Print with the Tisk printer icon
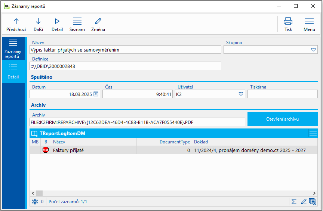Image resolution: width=323 pixels, height=211 pixels. pyautogui.click(x=288, y=25)
